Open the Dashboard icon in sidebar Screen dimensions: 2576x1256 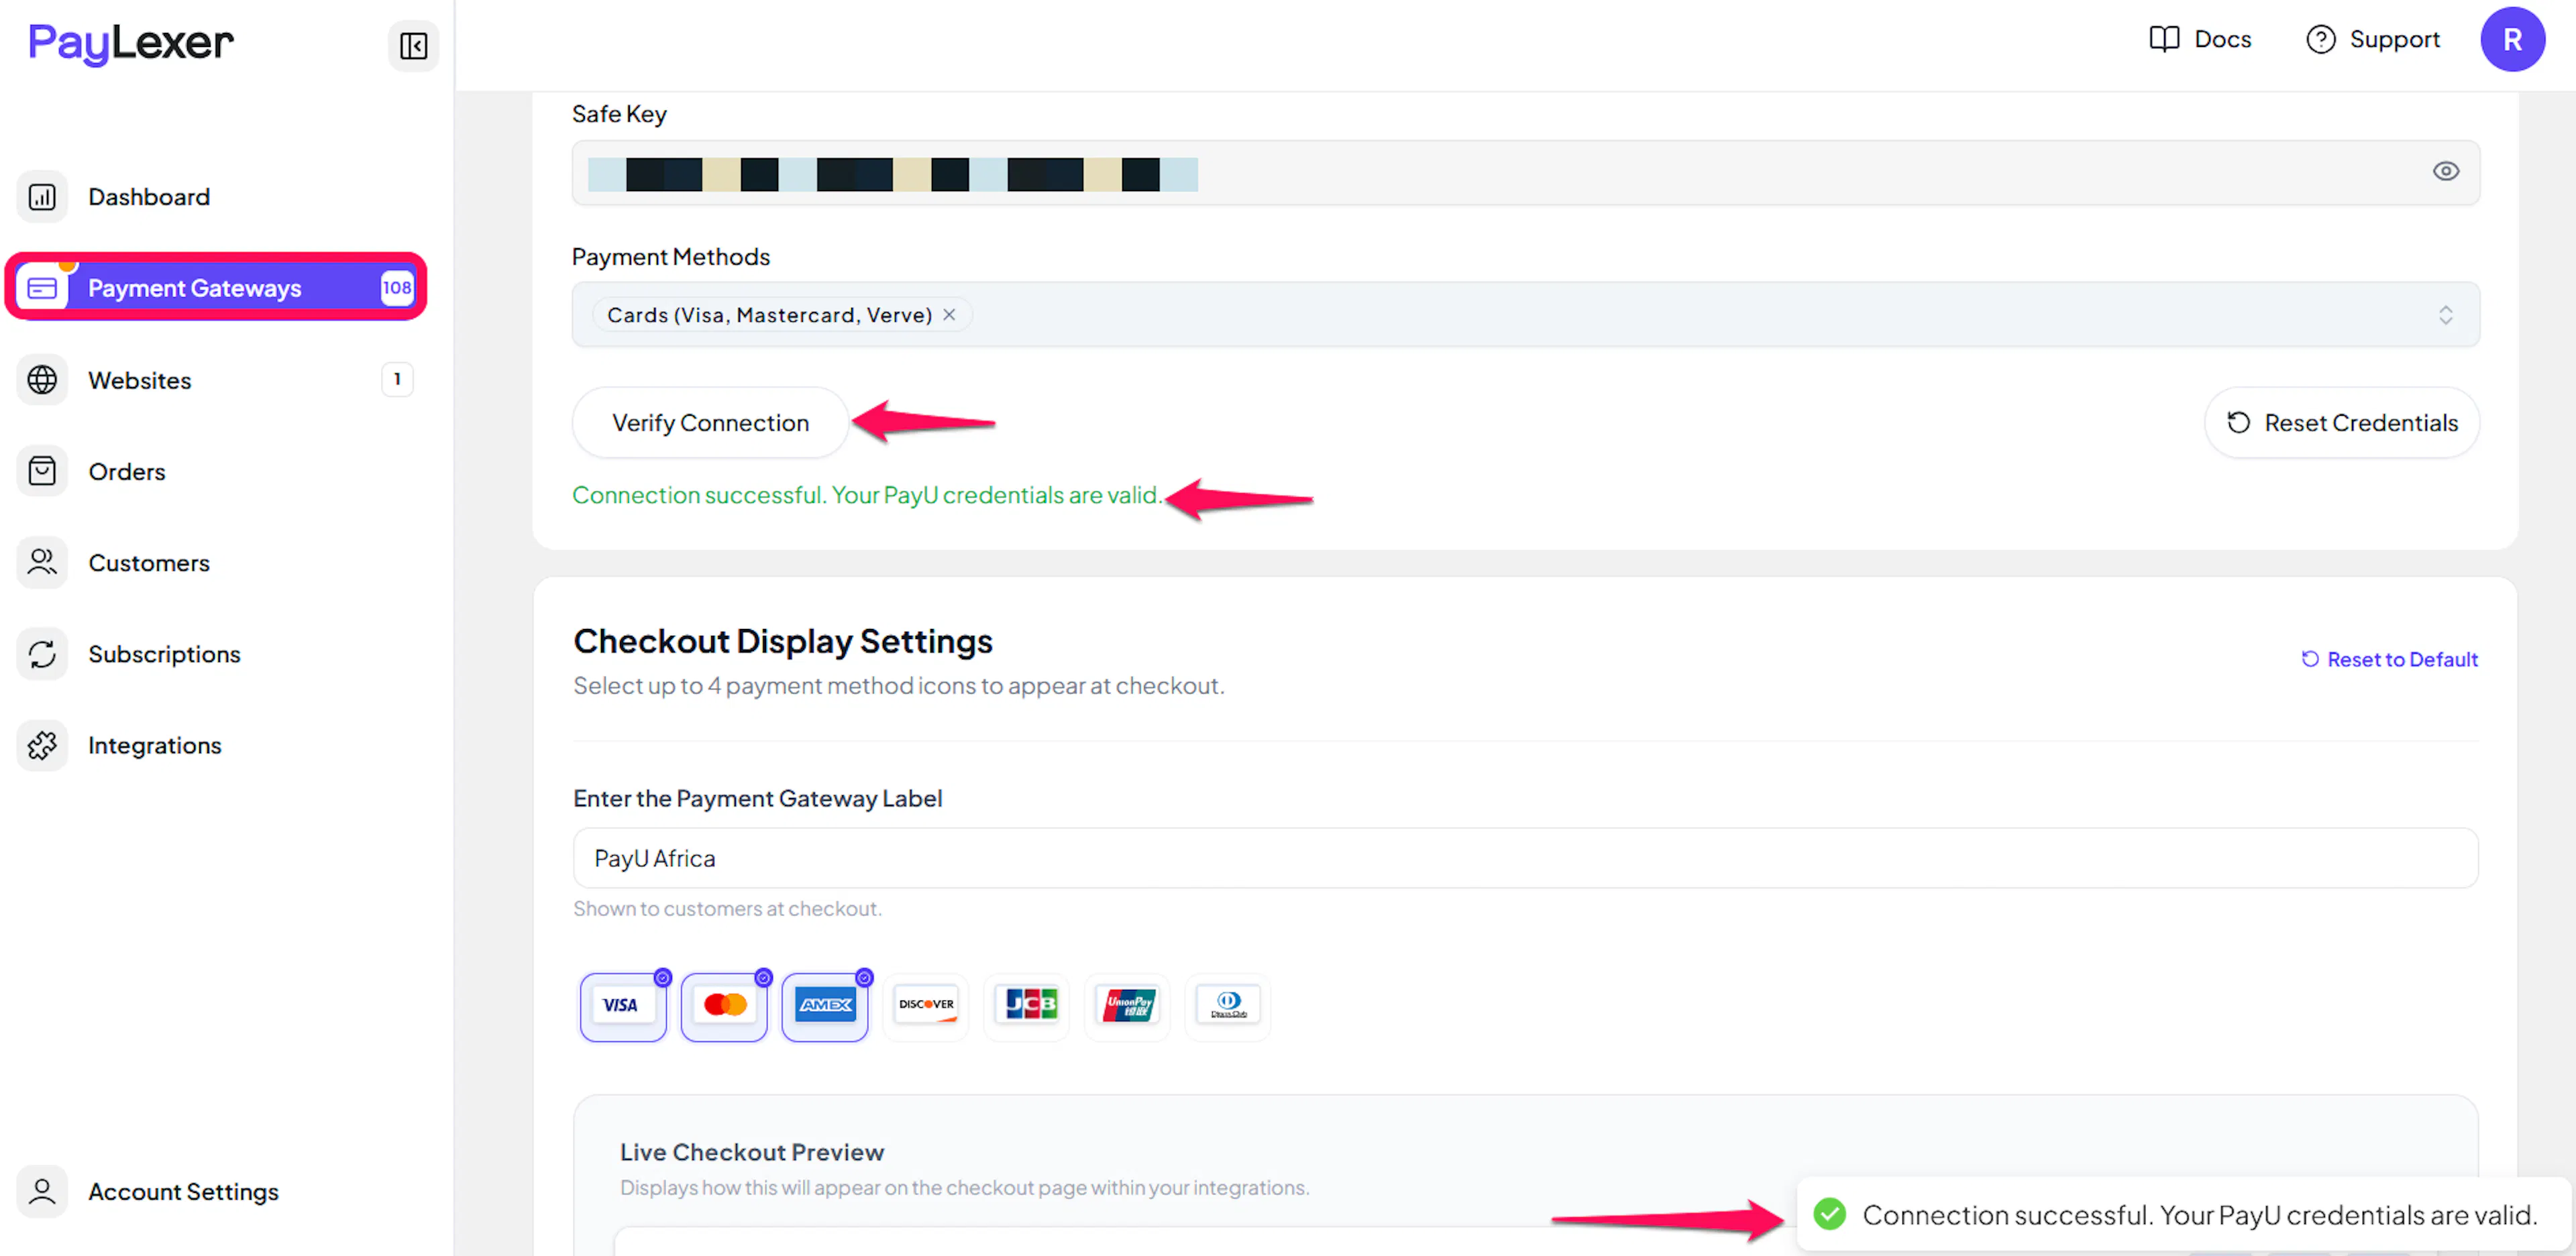pyautogui.click(x=42, y=197)
